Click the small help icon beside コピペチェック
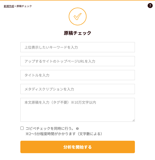The image size is (155, 160). (77, 129)
